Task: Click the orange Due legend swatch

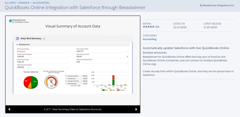Action: pyautogui.click(x=111, y=90)
